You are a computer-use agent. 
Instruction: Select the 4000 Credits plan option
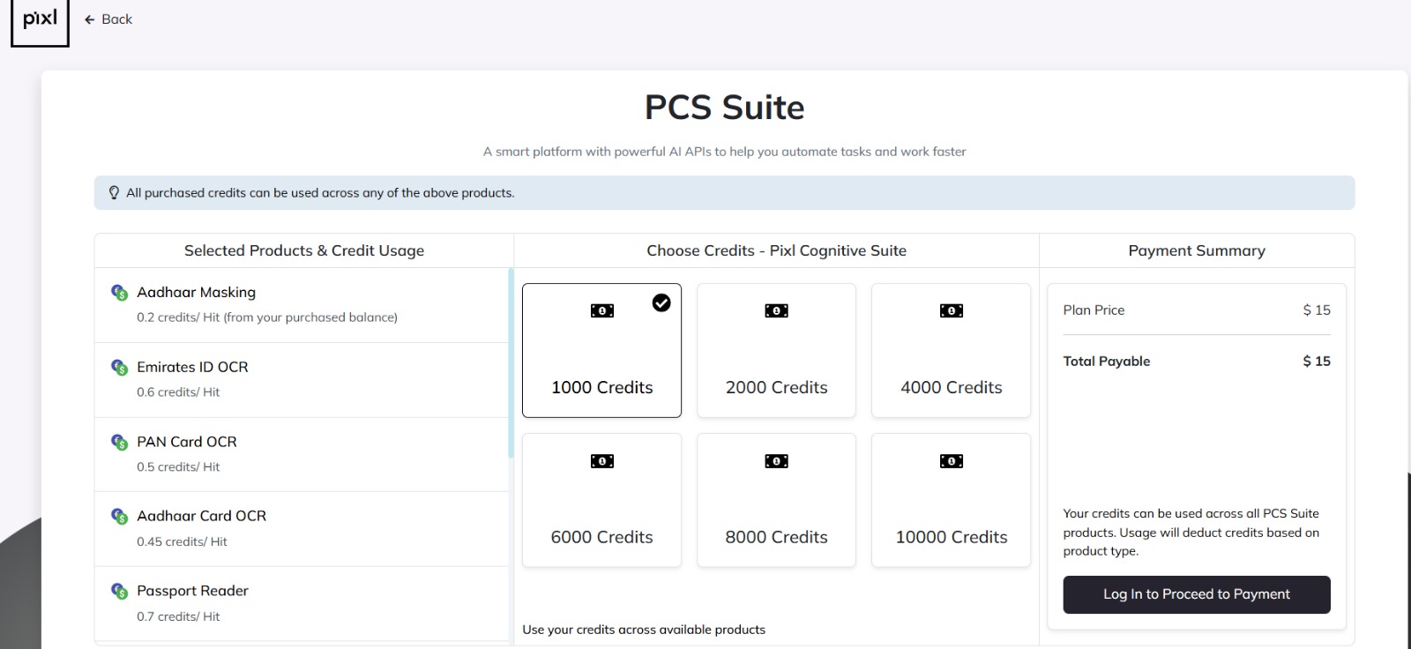tap(951, 351)
